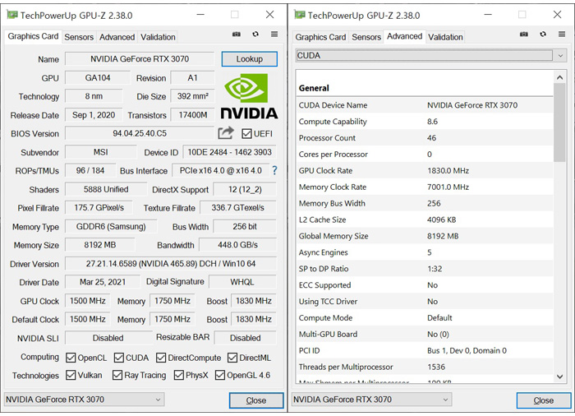
Task: Click refresh icon in left GPU-Z window
Action: point(255,35)
